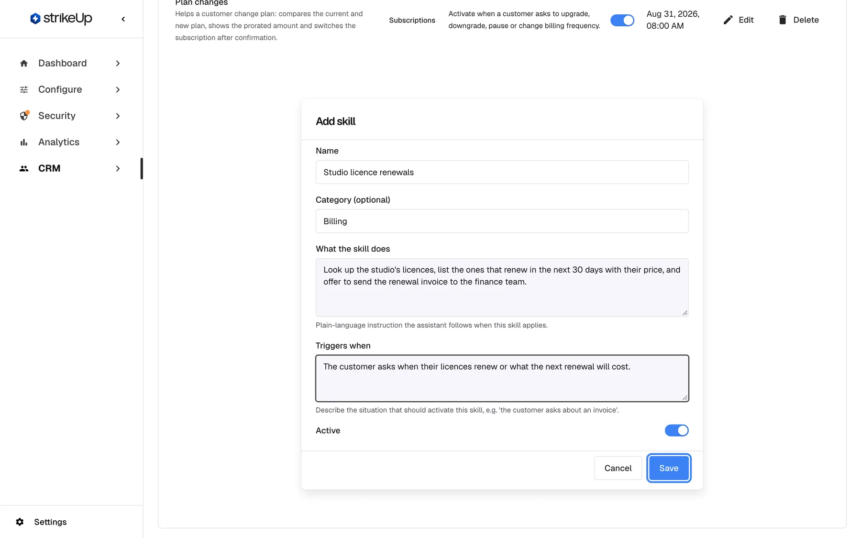Collapse the sidebar with the arrow icon

click(x=123, y=19)
